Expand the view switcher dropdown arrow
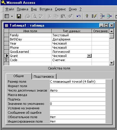Viewport: 117px width, 130px height. click(x=12, y=16)
